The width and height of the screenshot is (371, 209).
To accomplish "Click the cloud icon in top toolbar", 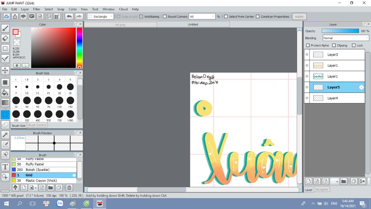I will tap(7, 16).
